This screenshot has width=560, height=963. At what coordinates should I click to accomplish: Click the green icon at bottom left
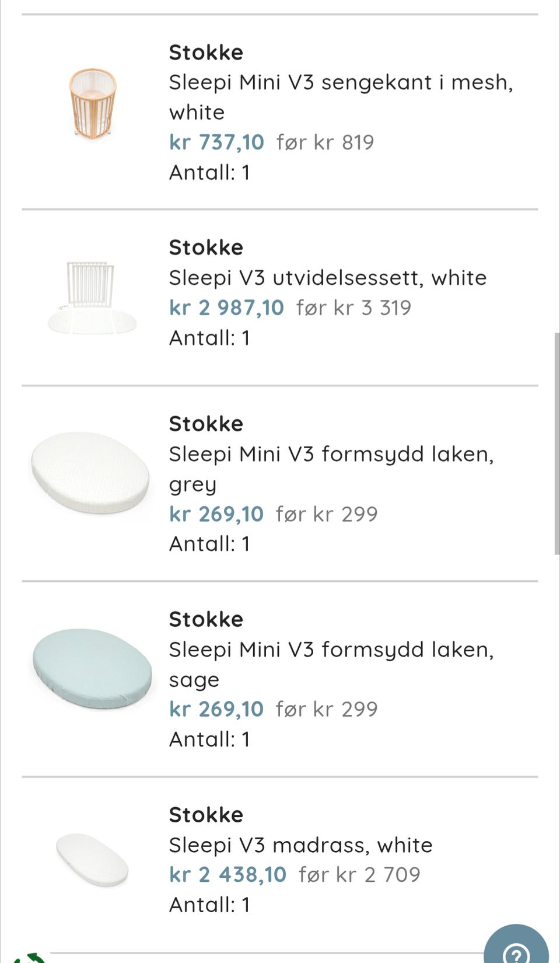tap(29, 958)
